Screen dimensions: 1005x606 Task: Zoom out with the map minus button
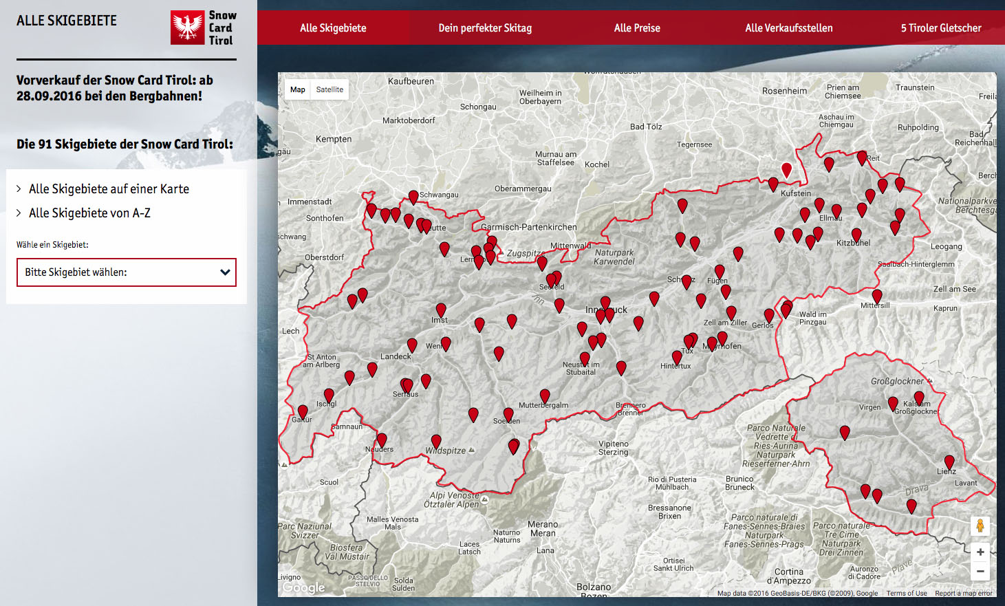click(x=980, y=571)
